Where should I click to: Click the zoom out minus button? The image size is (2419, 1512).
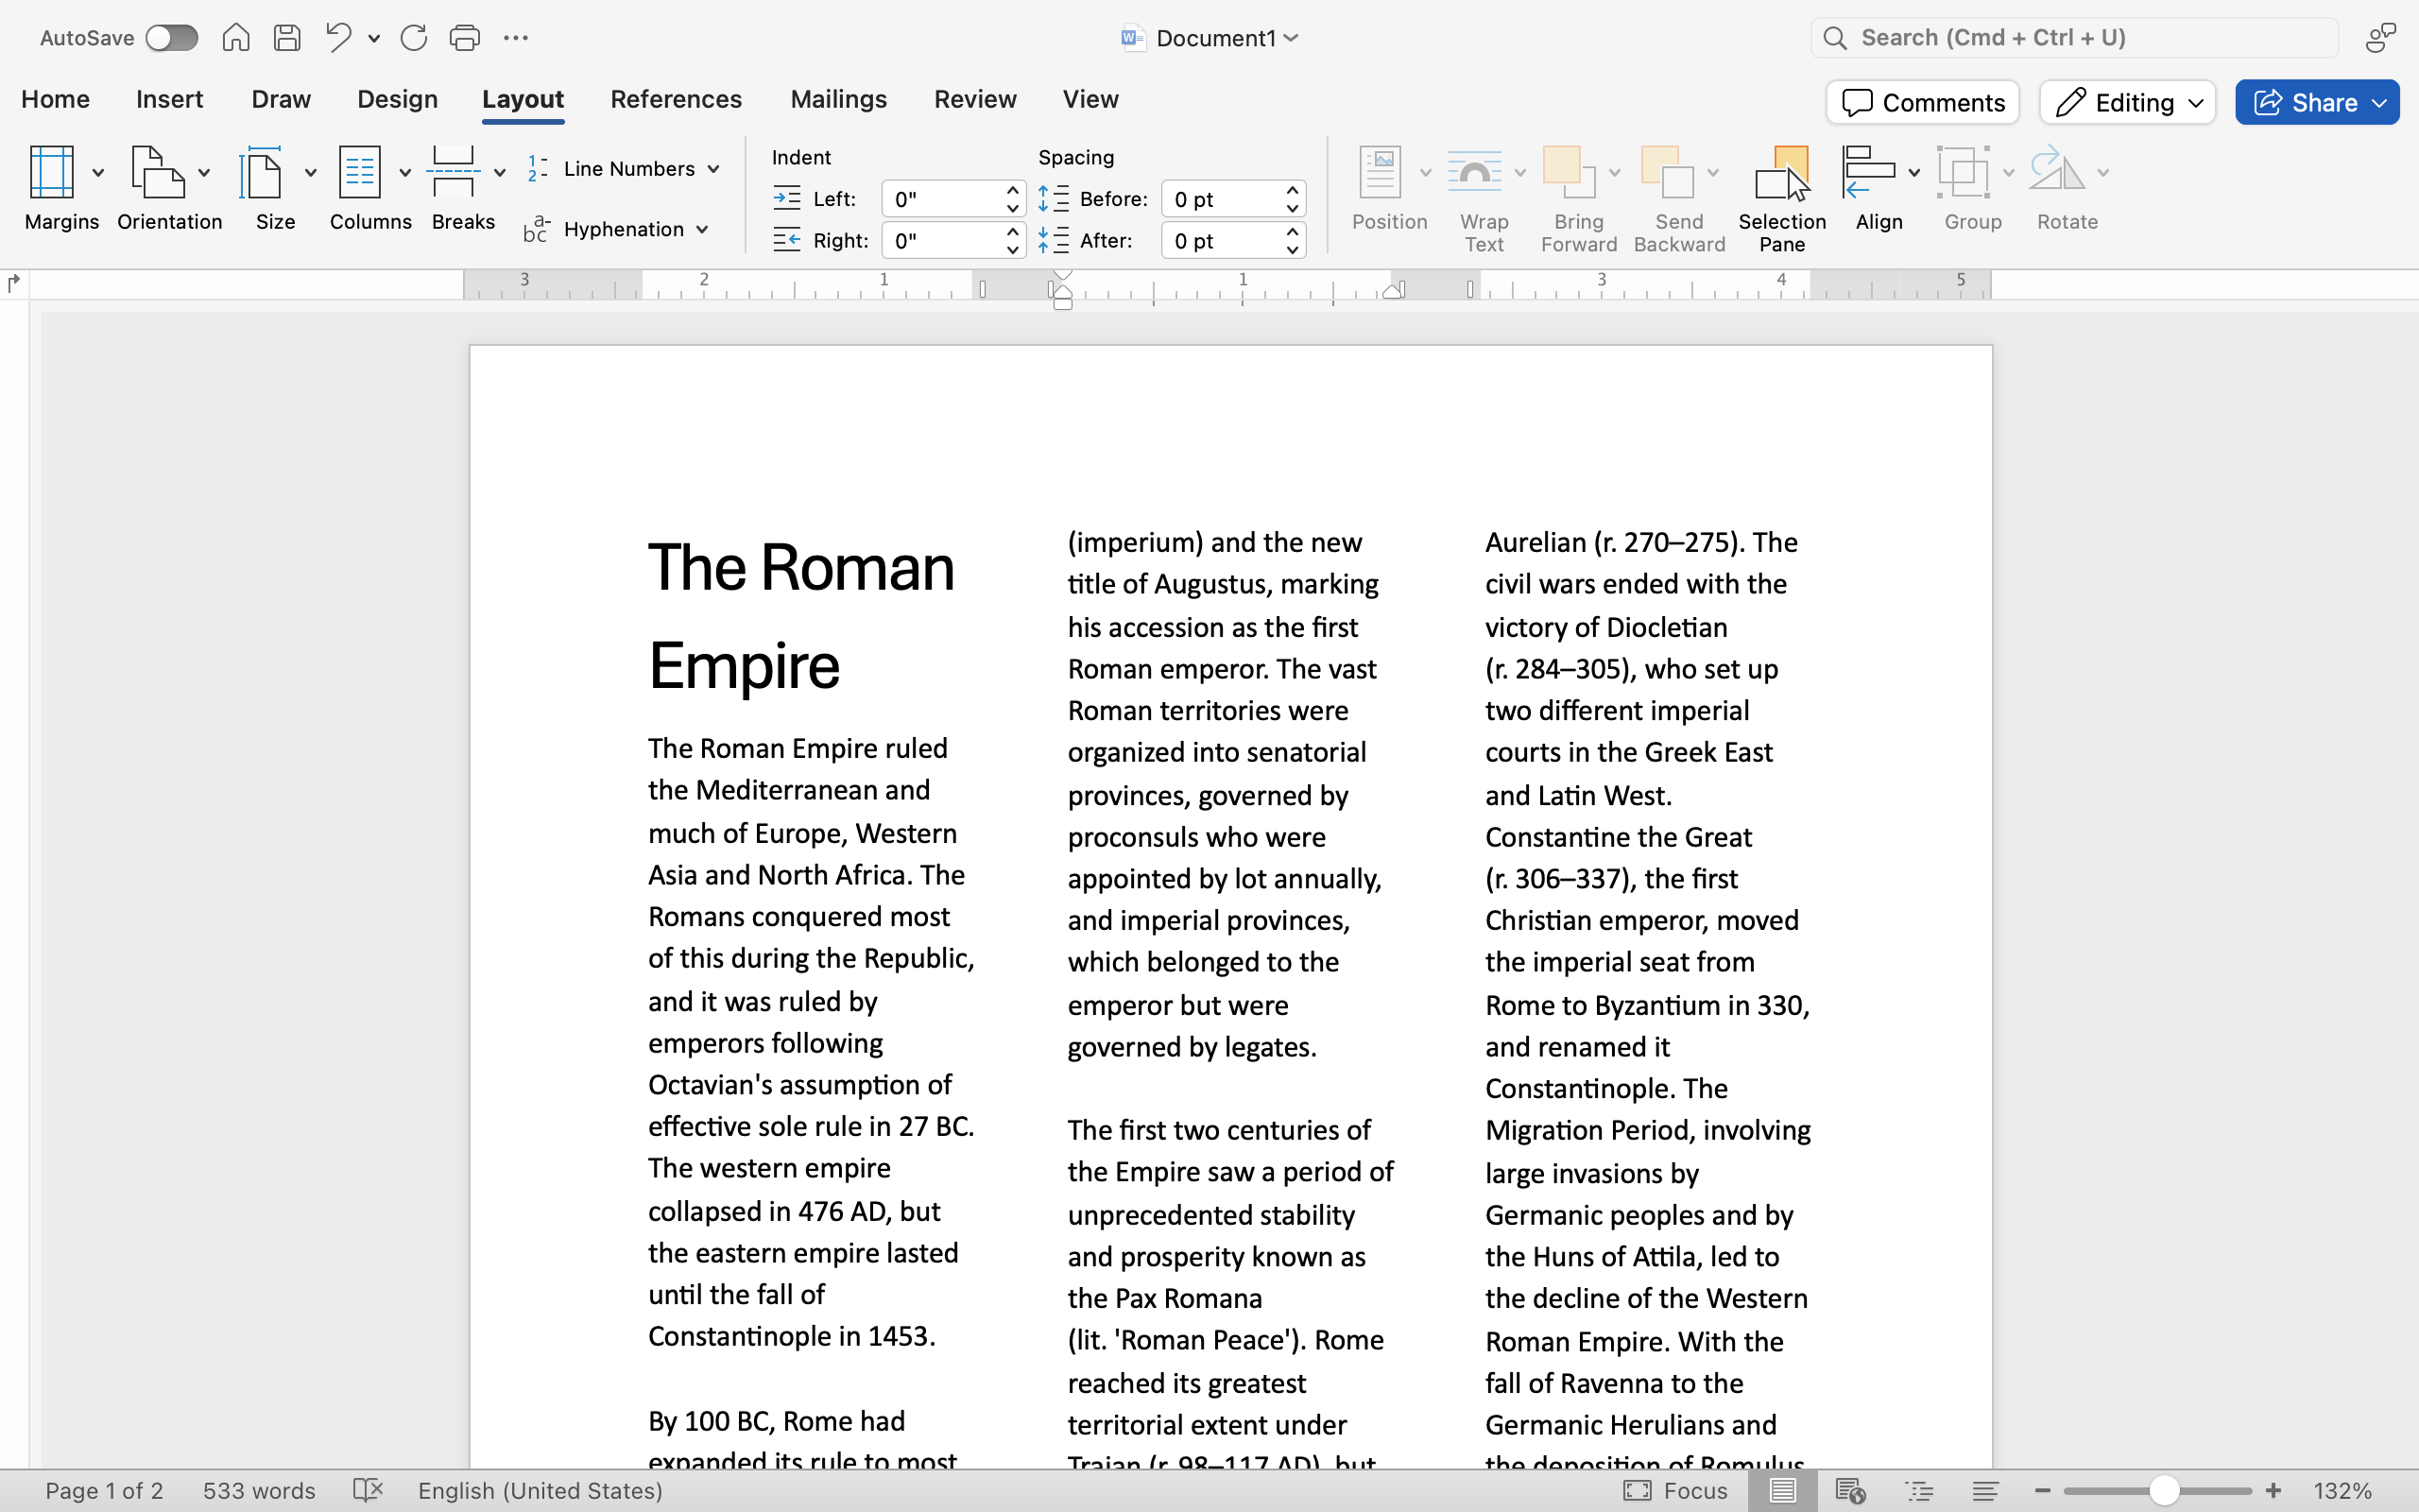point(2042,1491)
